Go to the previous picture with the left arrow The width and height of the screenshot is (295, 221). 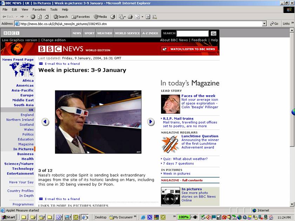click(45, 122)
